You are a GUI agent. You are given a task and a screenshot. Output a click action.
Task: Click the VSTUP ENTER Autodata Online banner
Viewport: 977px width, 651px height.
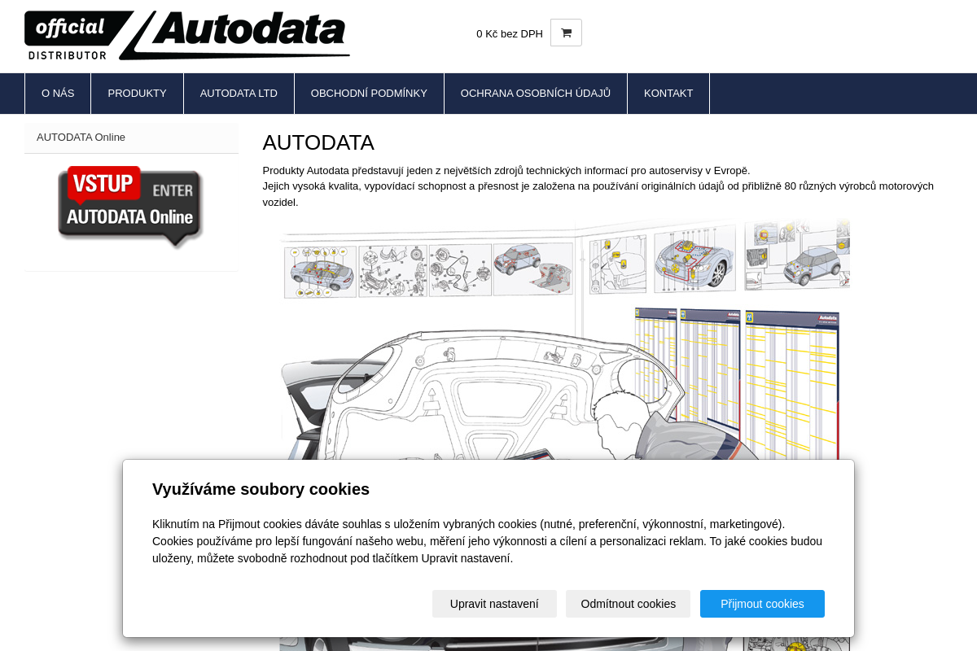(130, 206)
